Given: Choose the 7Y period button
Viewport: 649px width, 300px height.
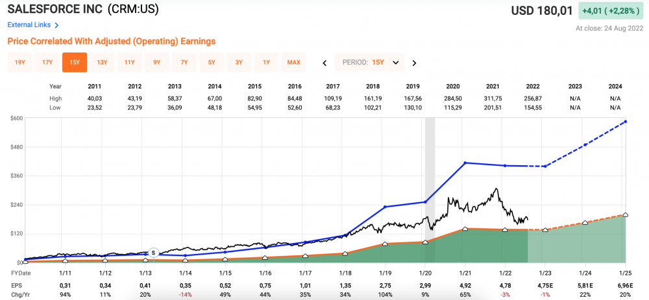Looking at the screenshot, I should click(x=184, y=62).
